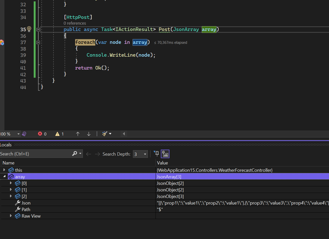The width and height of the screenshot is (329, 239).
Task: Toggle the highlighted names/values display button in Locals
Action: point(165,154)
